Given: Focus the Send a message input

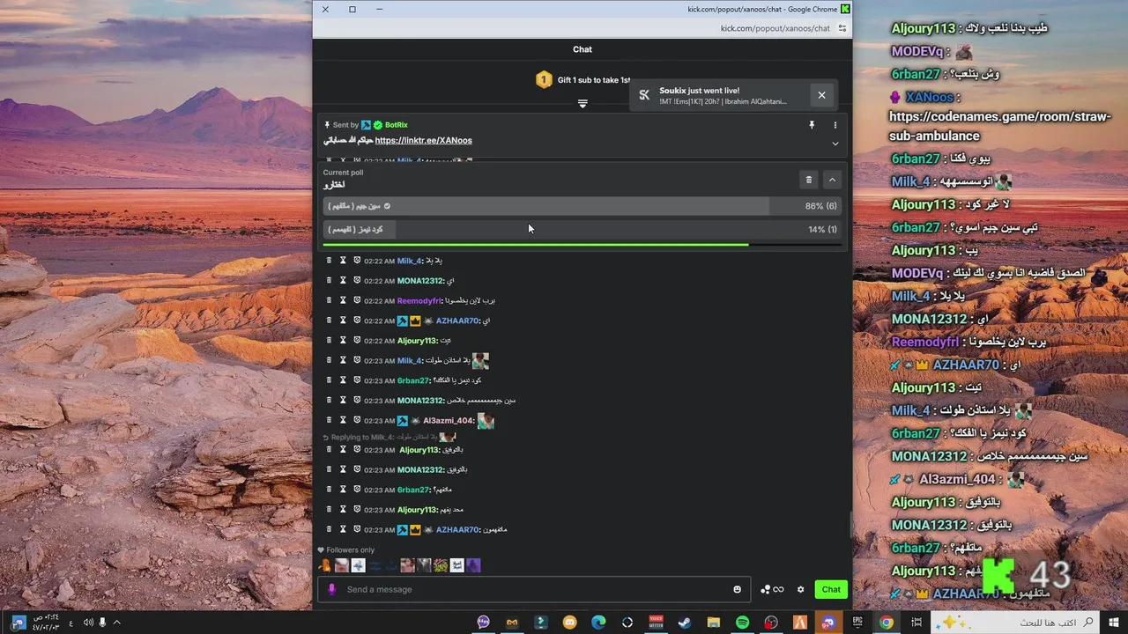Looking at the screenshot, I should tap(534, 589).
